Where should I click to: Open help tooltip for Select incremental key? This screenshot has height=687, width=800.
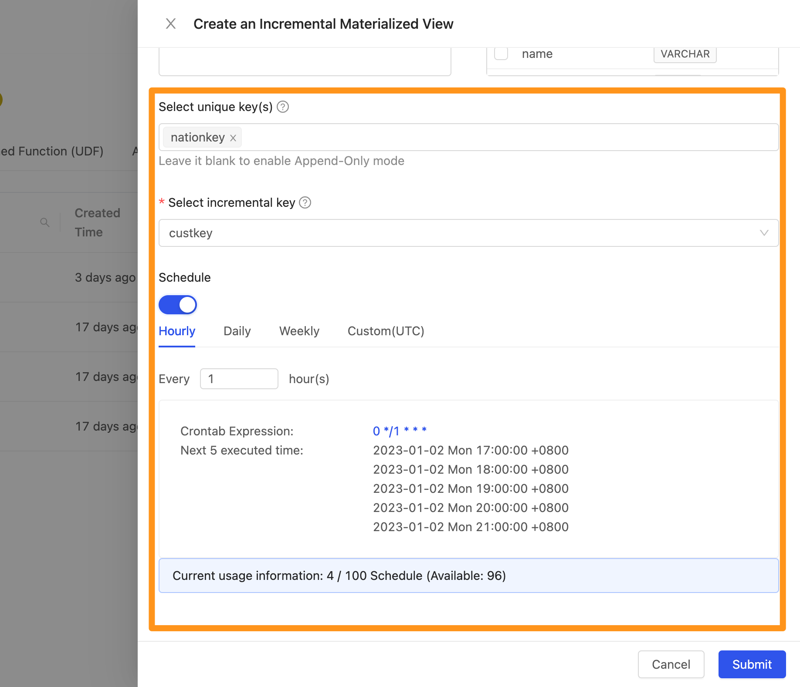coord(305,202)
